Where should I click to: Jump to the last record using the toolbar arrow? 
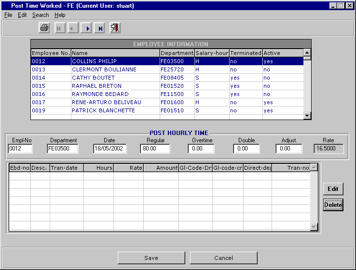point(100,28)
